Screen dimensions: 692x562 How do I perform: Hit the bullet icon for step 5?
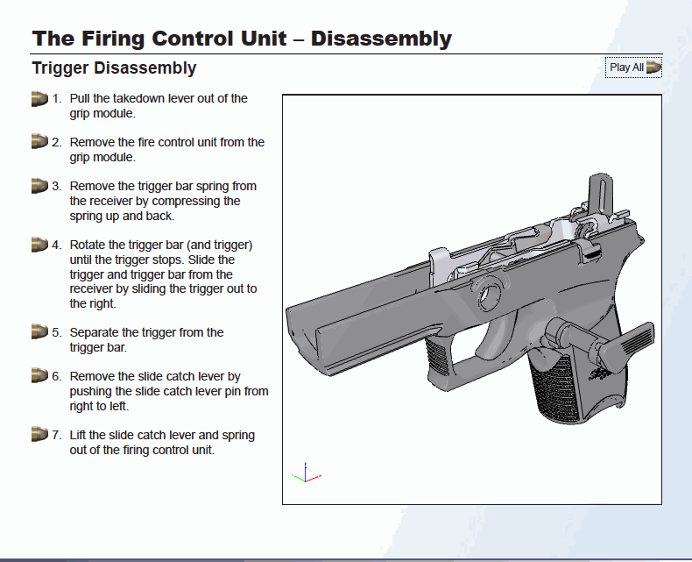pyautogui.click(x=39, y=331)
